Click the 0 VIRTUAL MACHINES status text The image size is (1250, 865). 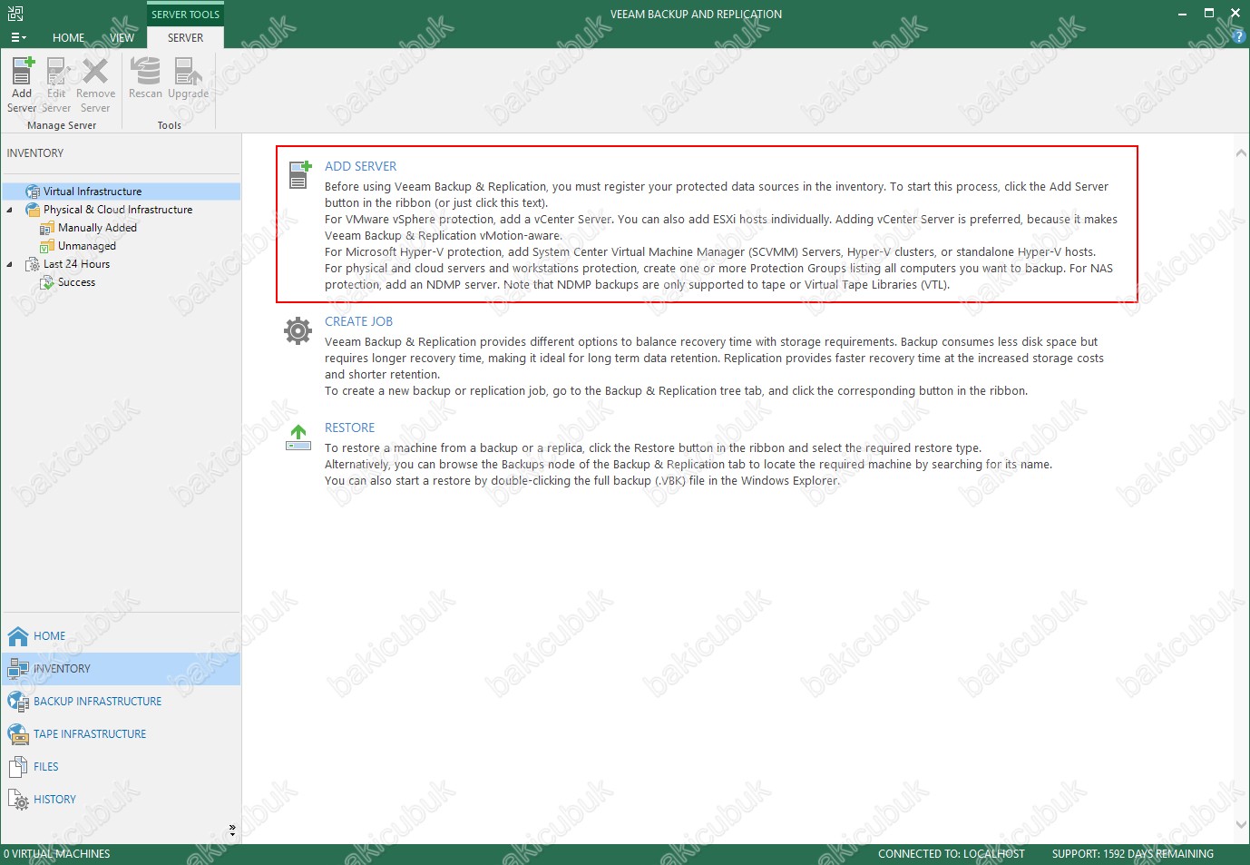click(56, 854)
